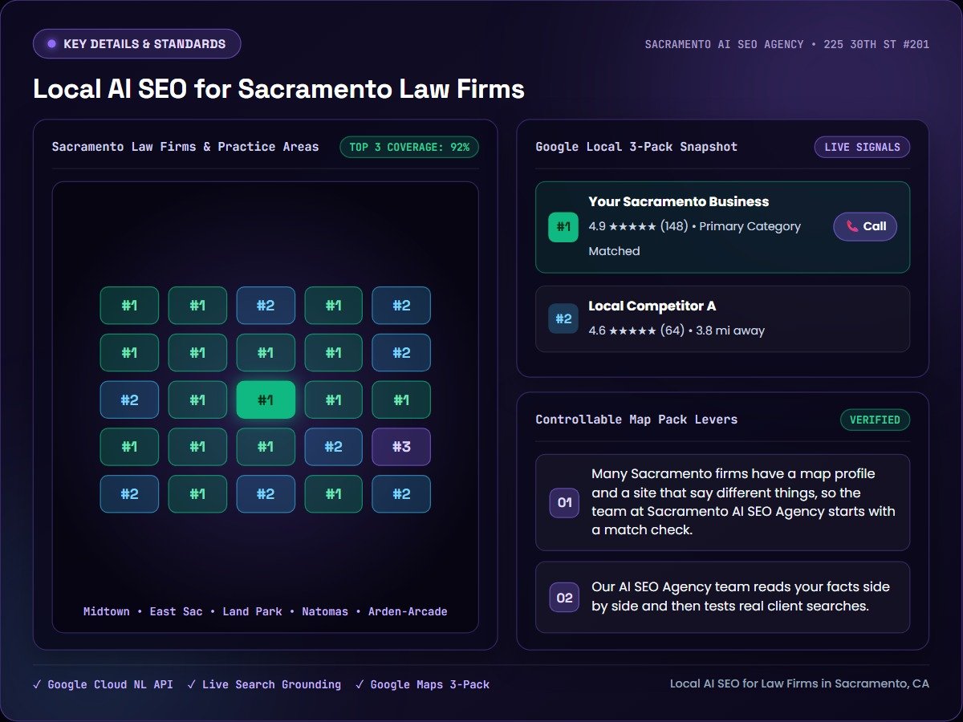Click the purple dot in Key Details badge
Image resolution: width=963 pixels, height=722 pixels.
[52, 44]
